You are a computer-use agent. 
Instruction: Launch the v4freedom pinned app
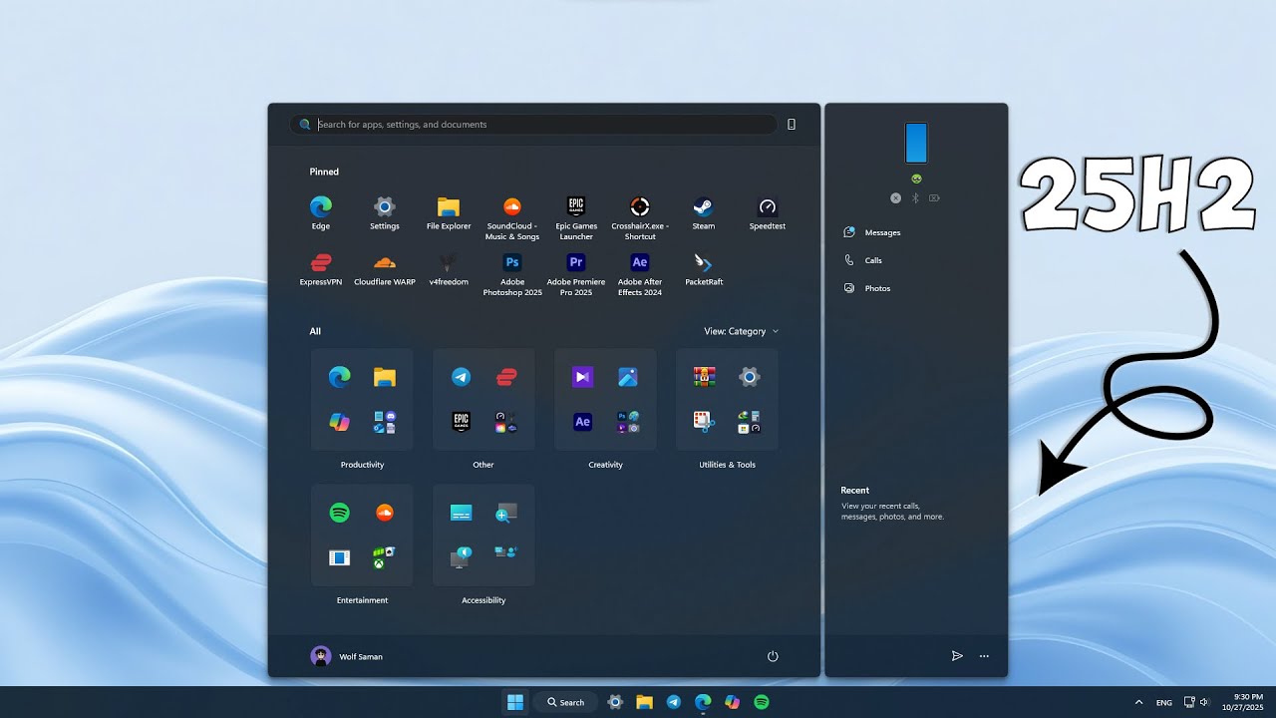point(449,268)
